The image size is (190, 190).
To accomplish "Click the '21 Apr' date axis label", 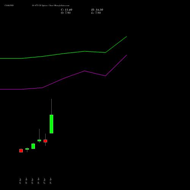I will (x=20, y=181).
